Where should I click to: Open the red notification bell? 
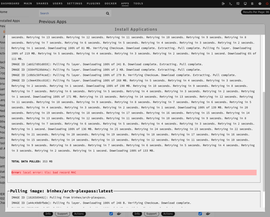coord(267,3)
